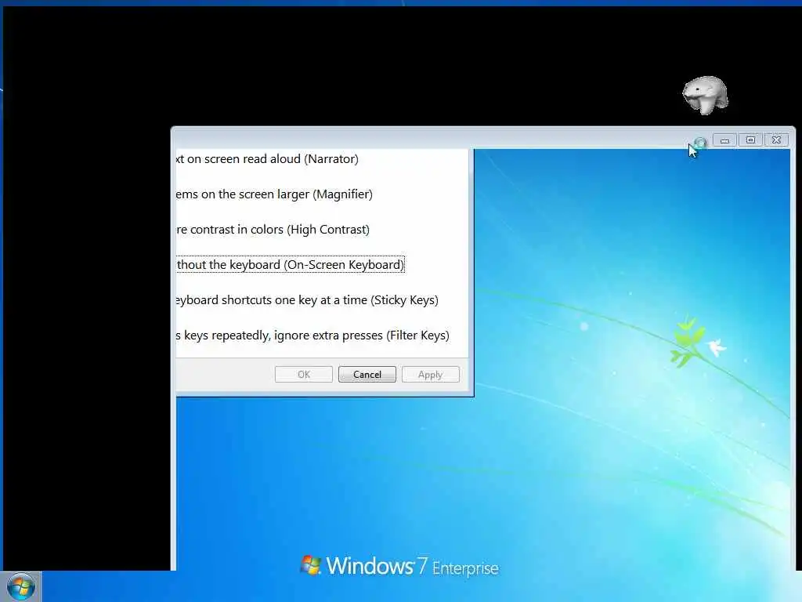Click the Cancel button in the dialog
The width and height of the screenshot is (802, 602).
[367, 374]
